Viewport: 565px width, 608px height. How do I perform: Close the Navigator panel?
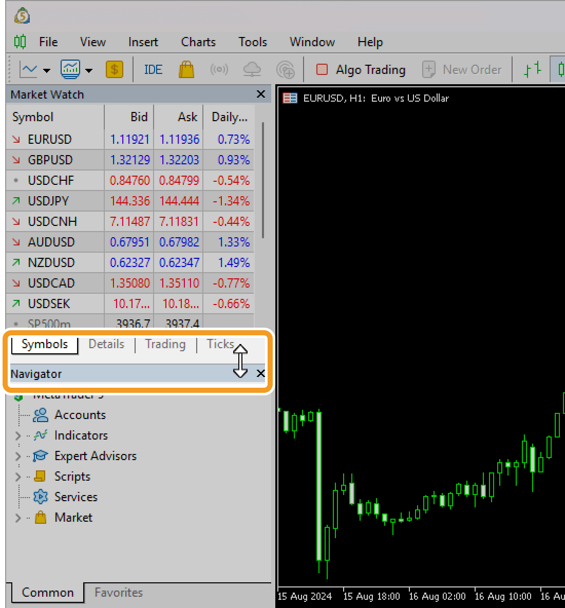(x=261, y=373)
